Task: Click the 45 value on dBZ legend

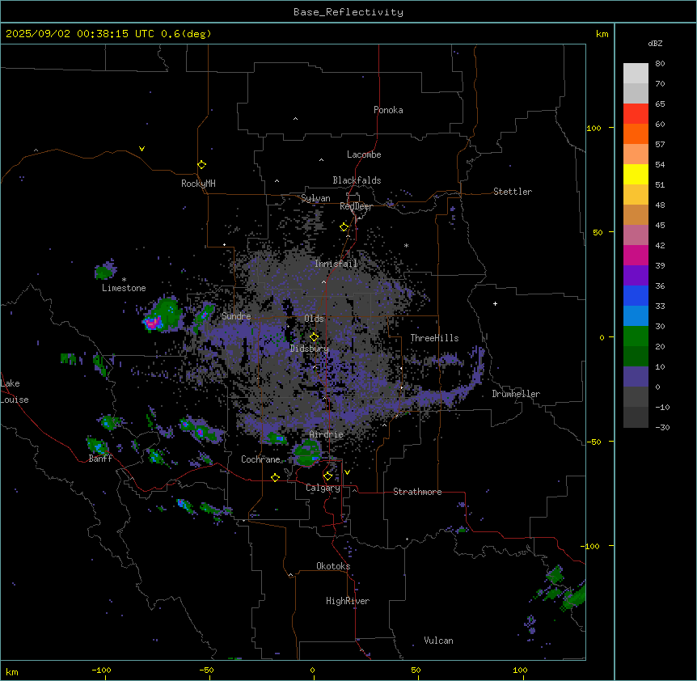Action: point(660,226)
